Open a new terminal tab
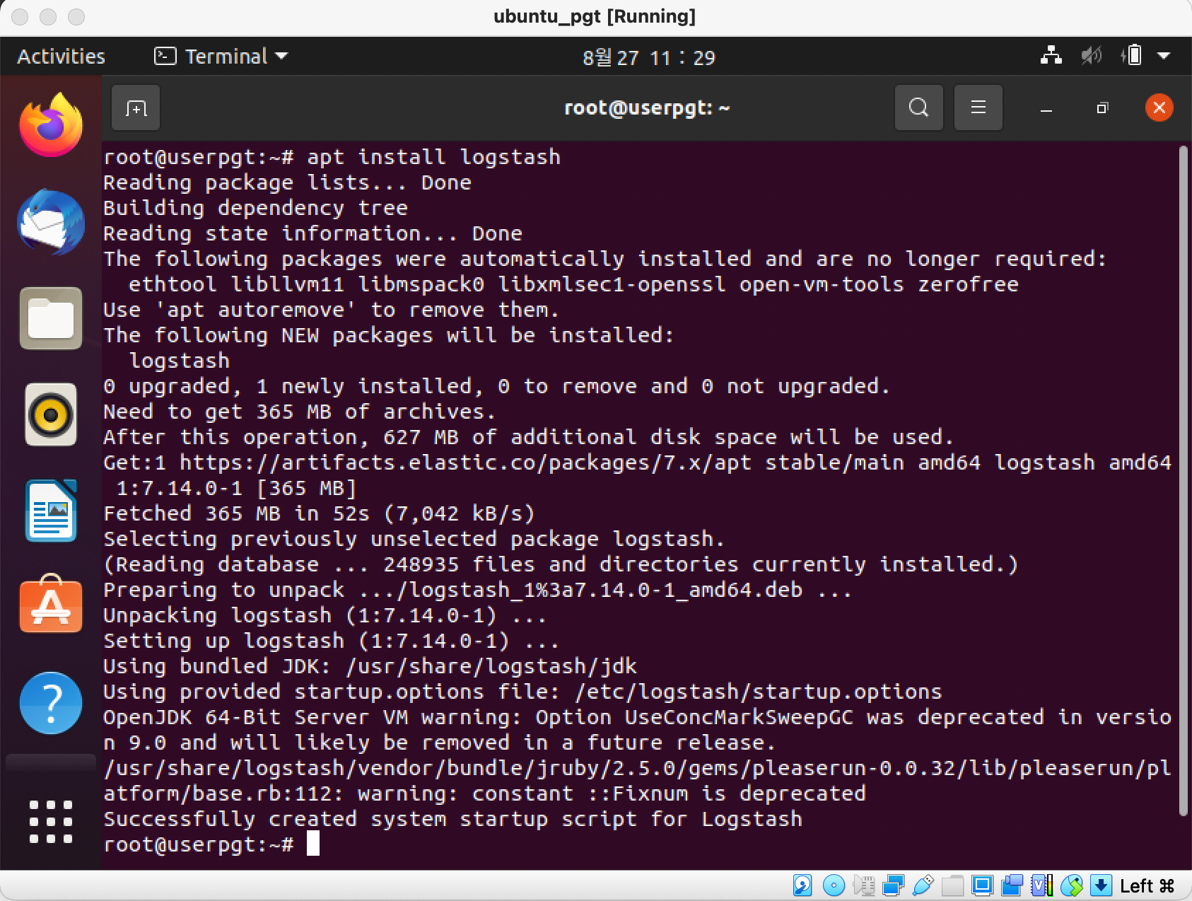 (x=136, y=107)
